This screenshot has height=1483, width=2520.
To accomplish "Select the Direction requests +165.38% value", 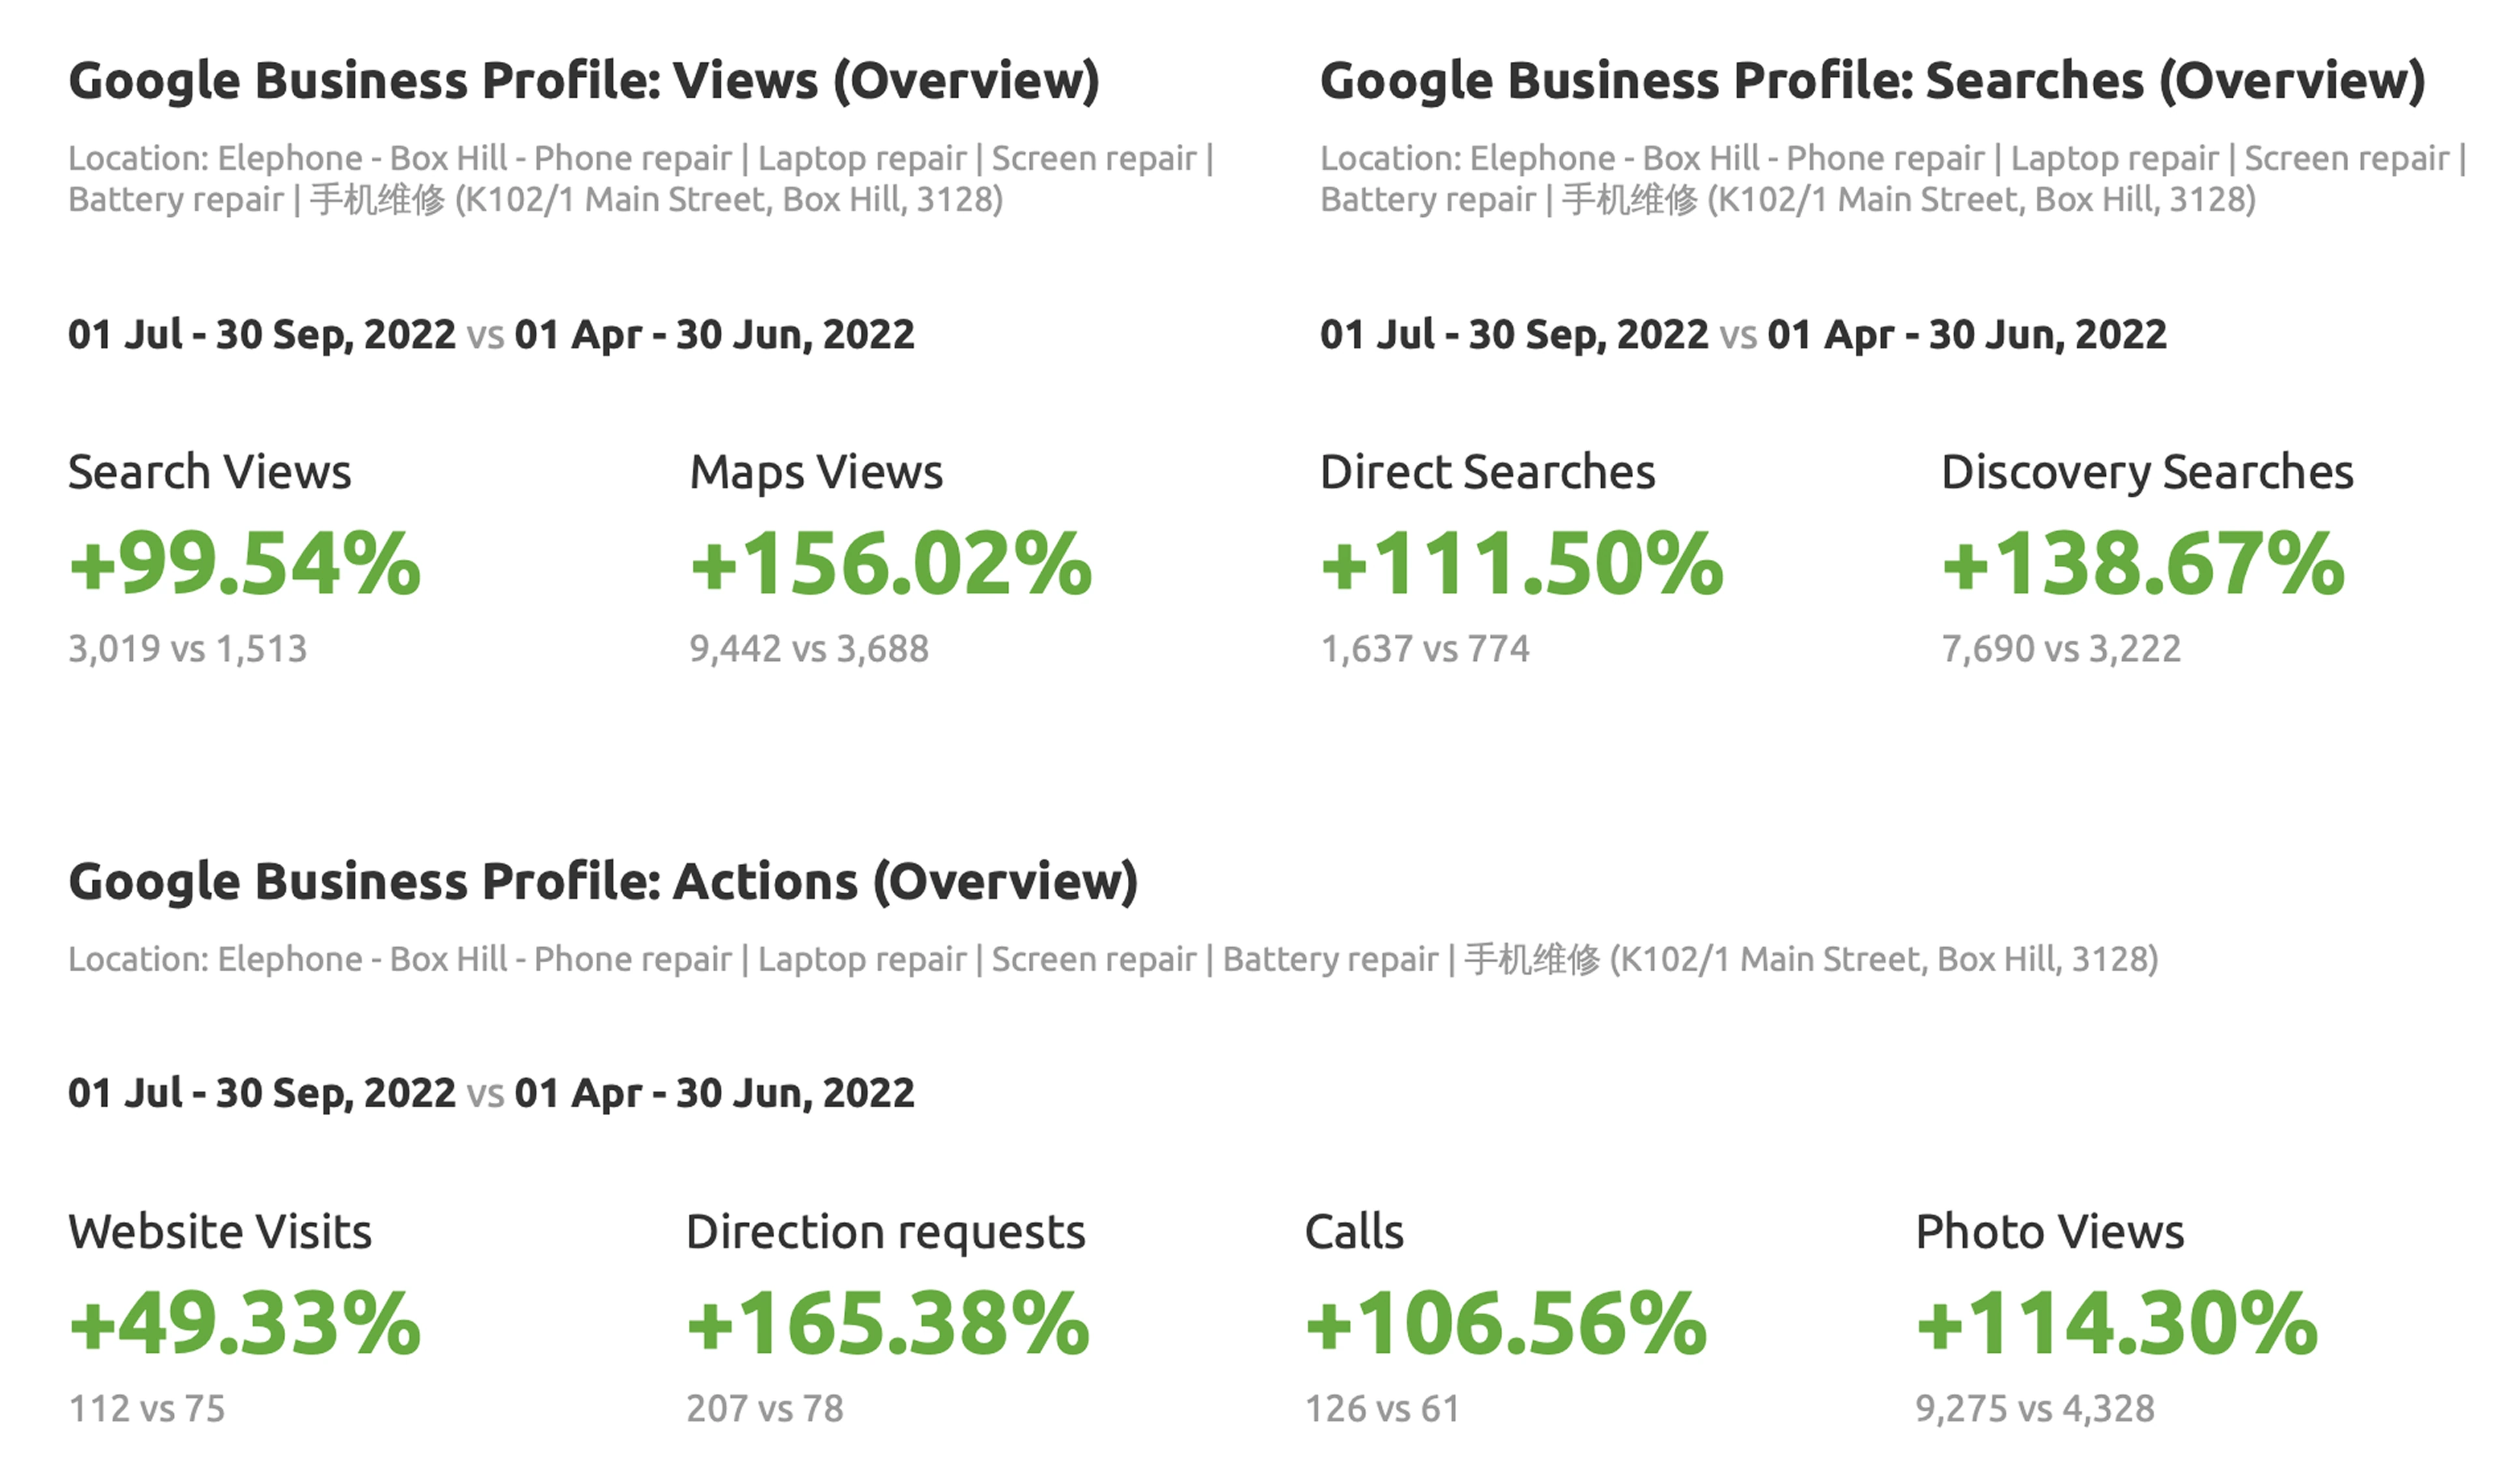I will [888, 1324].
